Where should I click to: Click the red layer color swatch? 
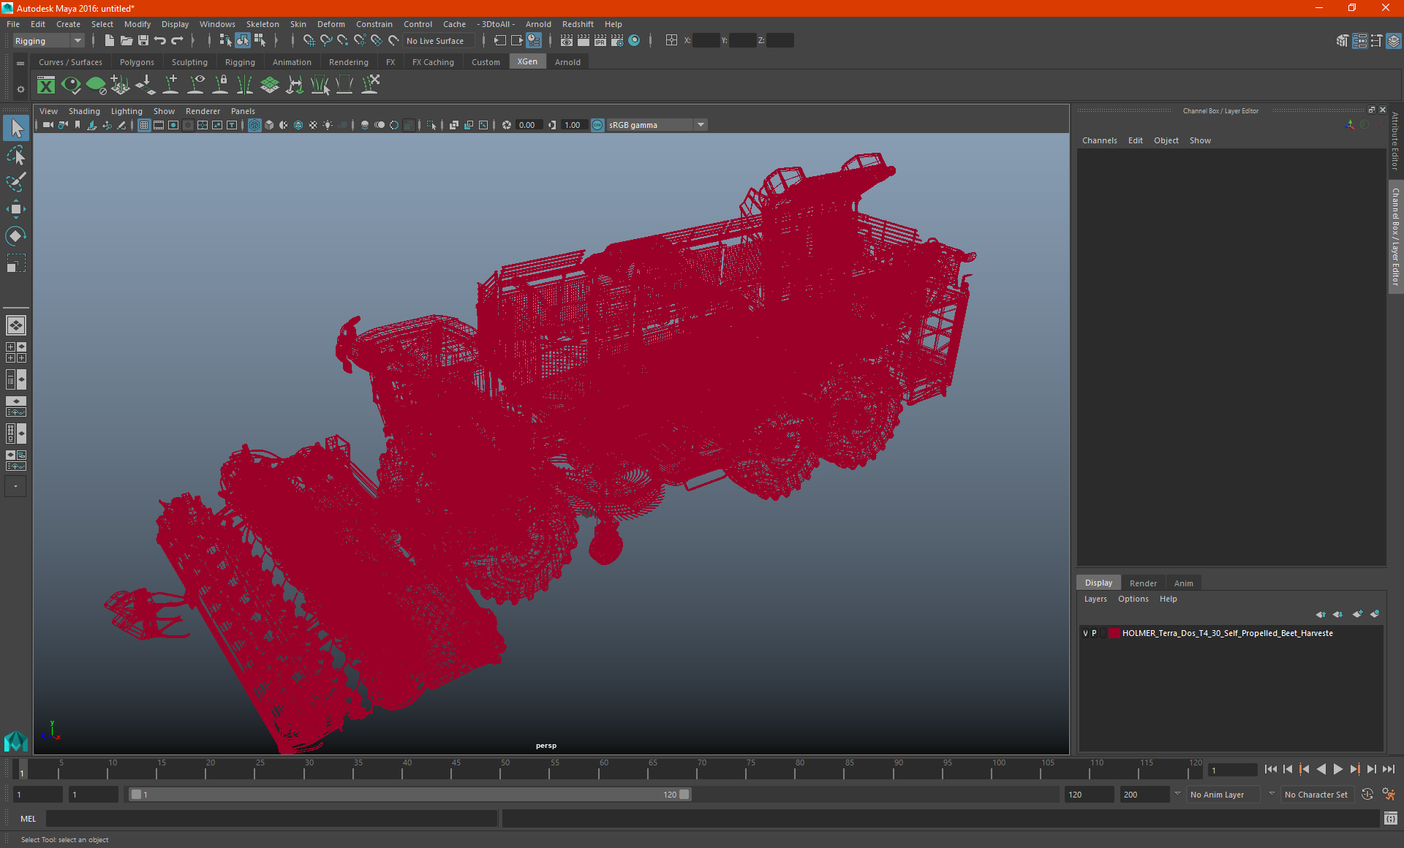[1114, 634]
